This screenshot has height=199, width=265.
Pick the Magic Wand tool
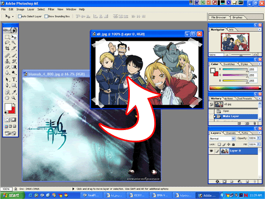coord(14,42)
